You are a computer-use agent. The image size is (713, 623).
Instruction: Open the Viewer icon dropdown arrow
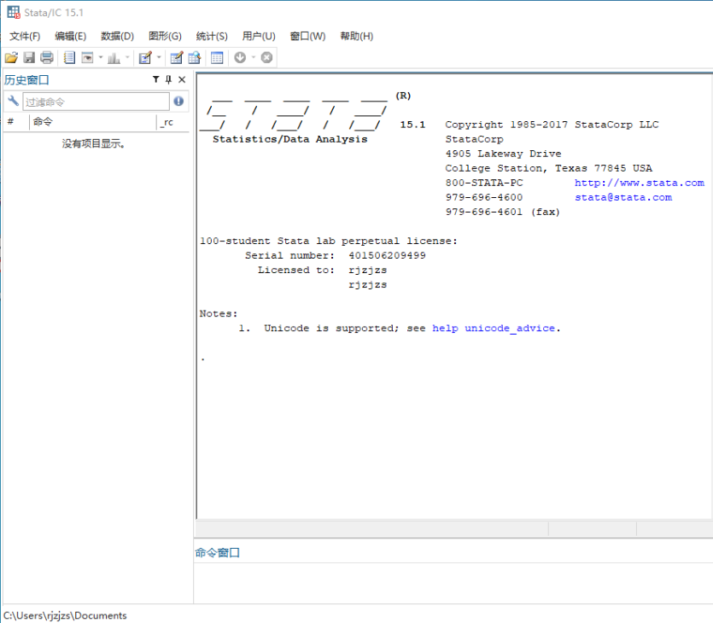99,57
